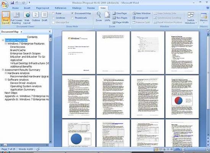
Task: Open the Document Map pane dropdown
Action: coord(21,32)
